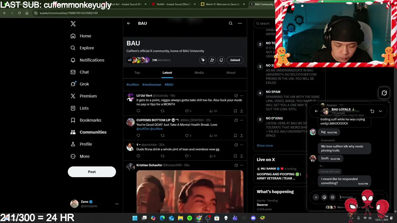Viewport: 397px width, 223px height.
Task: Ask Grok about Kristian Schaefer's post
Action: click(236, 165)
